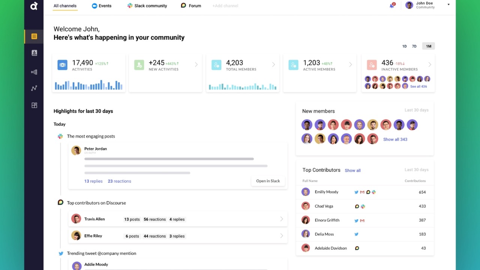
Task: Open the workflow hierarchy sidebar icon
Action: point(34,72)
